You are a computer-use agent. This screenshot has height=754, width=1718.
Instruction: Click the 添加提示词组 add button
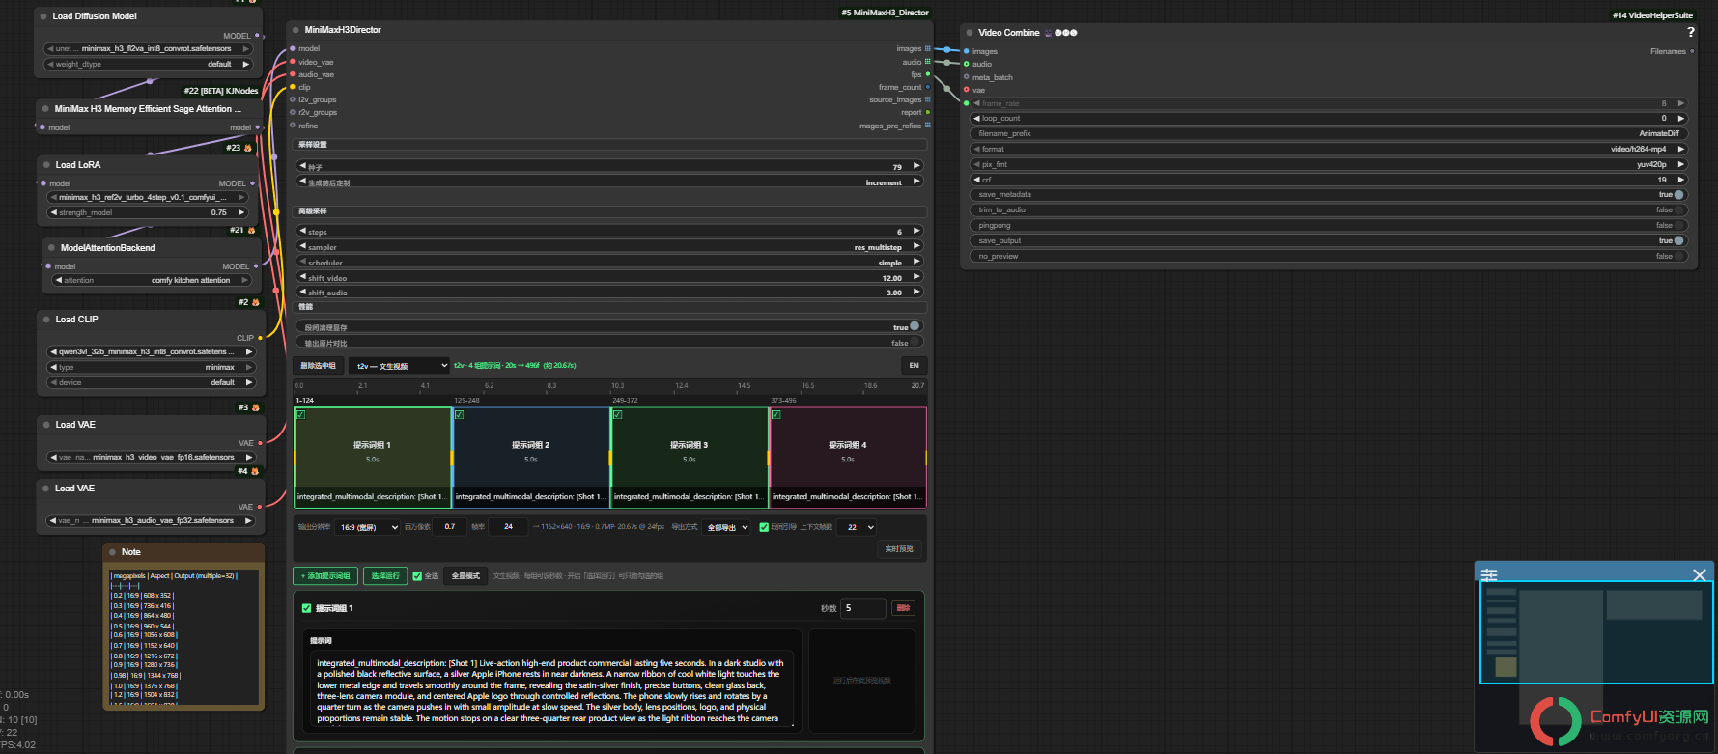(325, 576)
